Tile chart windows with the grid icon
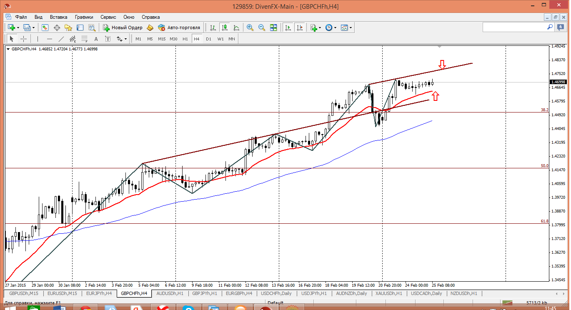This screenshot has width=571, height=310. pos(273,27)
